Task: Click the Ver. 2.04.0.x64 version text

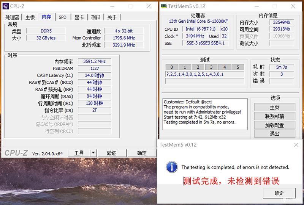Action: point(47,154)
